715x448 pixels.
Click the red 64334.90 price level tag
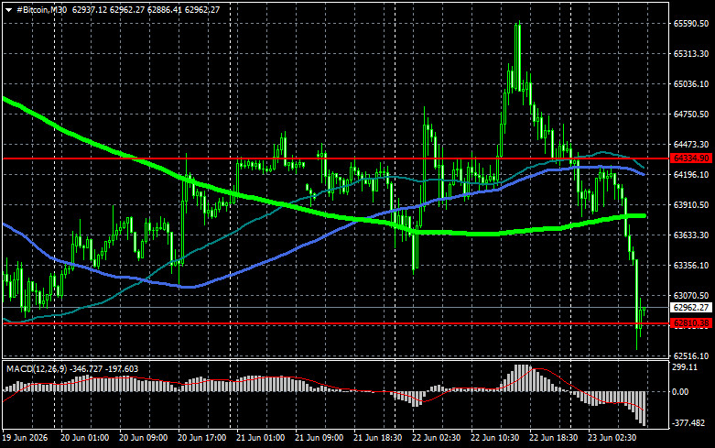[x=692, y=158]
